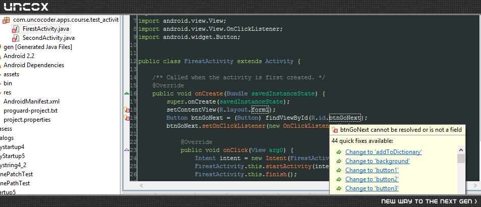
Task: Click the quick fix list scrollbar thumb
Action: coord(461,158)
